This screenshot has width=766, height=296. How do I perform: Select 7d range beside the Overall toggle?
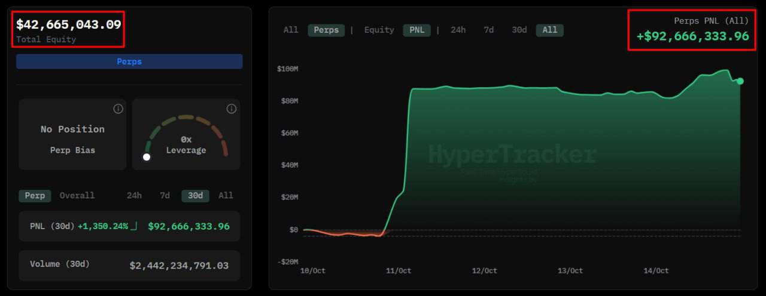coord(165,196)
